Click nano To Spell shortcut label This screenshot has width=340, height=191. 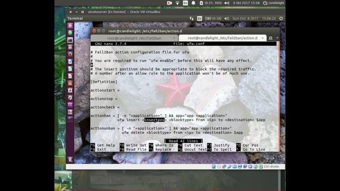point(223,150)
